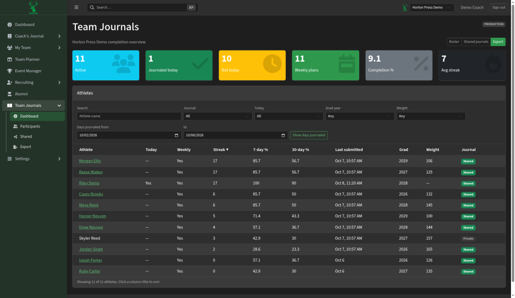This screenshot has width=515, height=298.
Task: Click the Team Planner icon
Action: tap(10, 59)
